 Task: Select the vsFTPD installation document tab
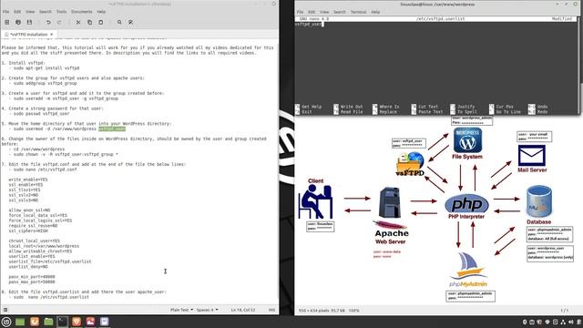(x=28, y=35)
